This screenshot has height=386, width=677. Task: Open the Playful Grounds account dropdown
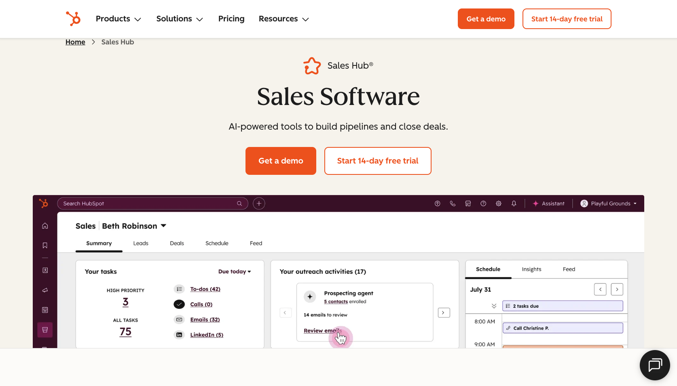608,203
